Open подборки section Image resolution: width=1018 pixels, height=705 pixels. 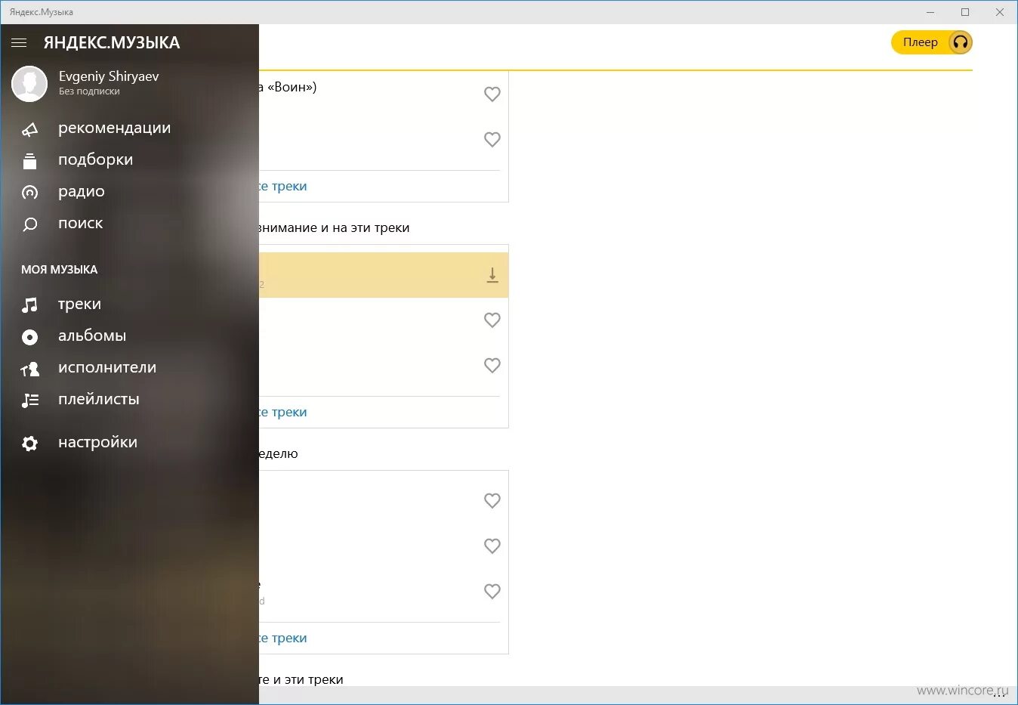(96, 159)
